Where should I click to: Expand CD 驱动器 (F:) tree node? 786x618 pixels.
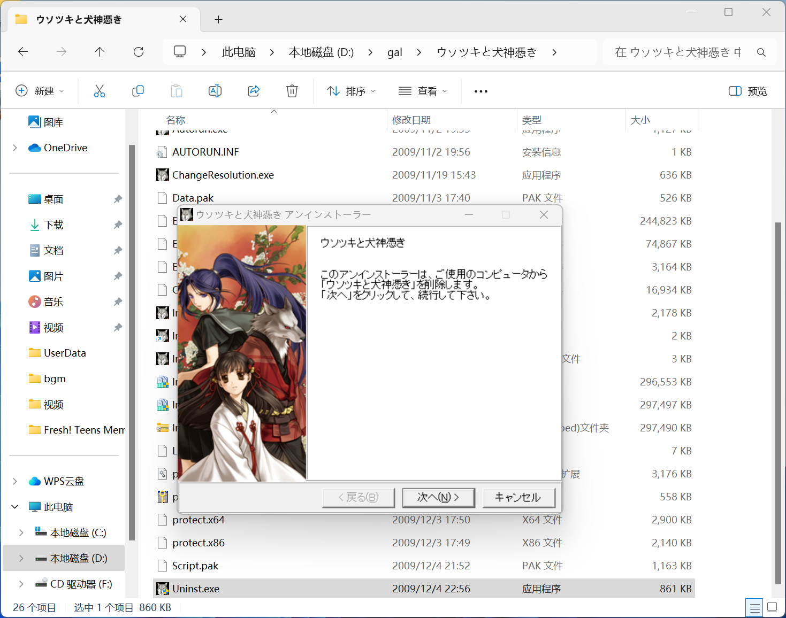click(21, 584)
